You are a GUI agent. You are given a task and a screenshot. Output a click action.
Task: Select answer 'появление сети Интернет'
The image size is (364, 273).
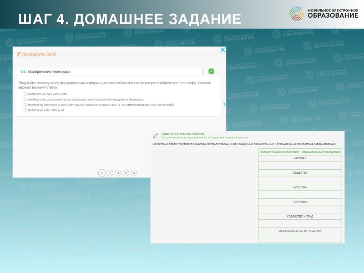[25, 110]
